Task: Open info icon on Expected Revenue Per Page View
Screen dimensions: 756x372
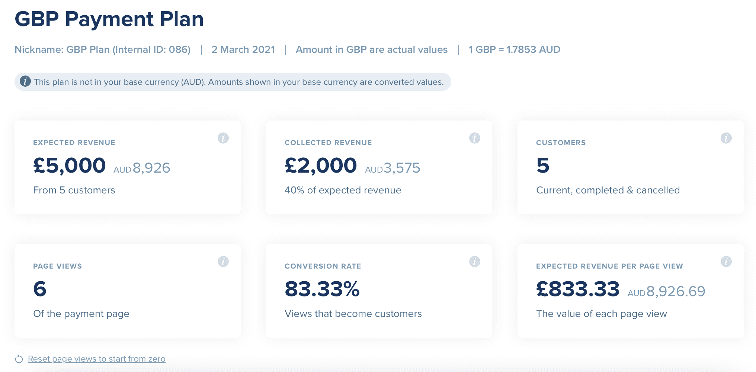Action: (726, 262)
